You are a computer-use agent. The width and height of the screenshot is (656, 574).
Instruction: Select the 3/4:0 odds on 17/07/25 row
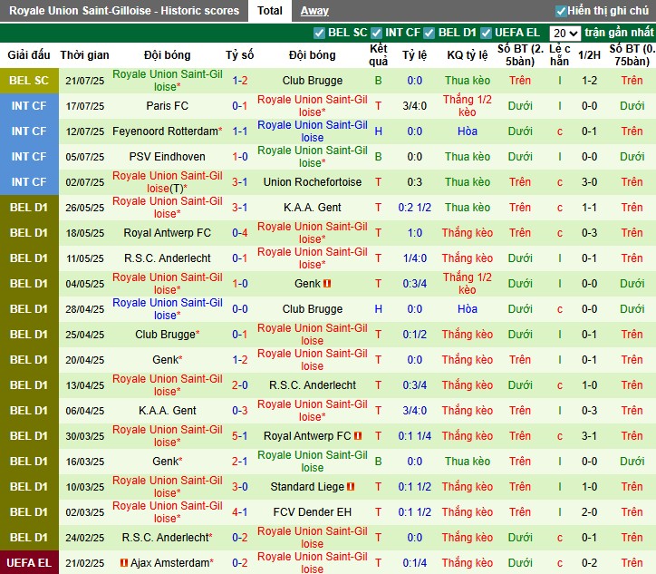pyautogui.click(x=415, y=106)
